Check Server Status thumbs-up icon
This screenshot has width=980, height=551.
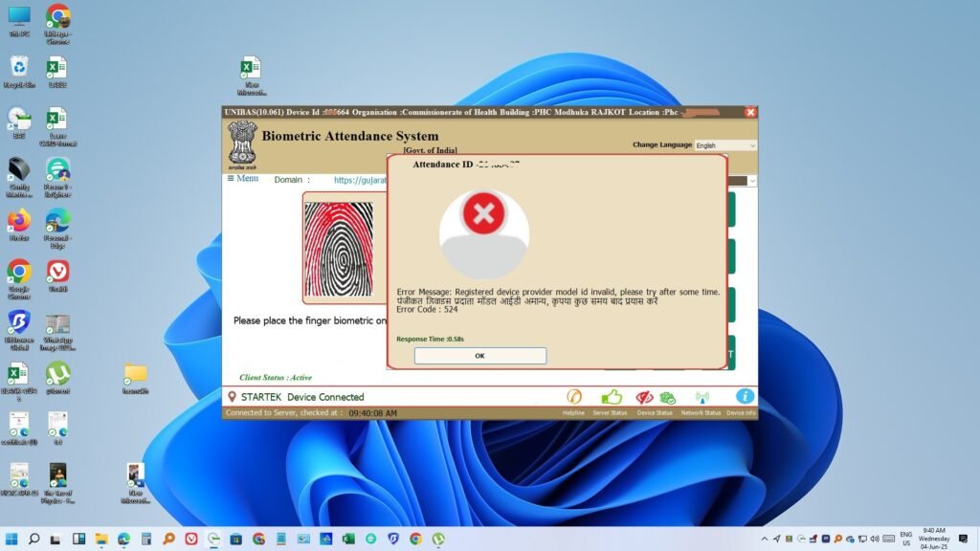(612, 397)
